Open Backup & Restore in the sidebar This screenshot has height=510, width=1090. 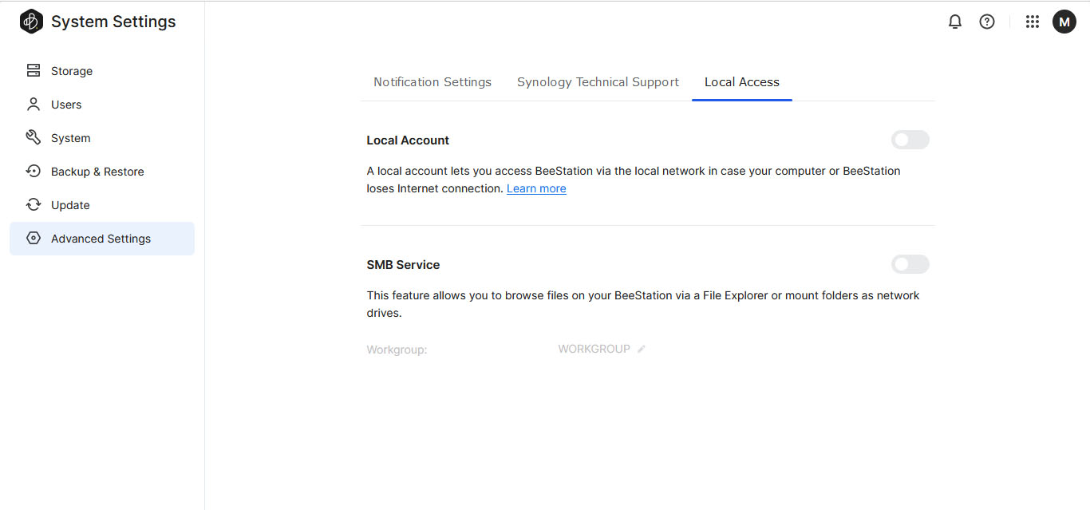tap(97, 172)
